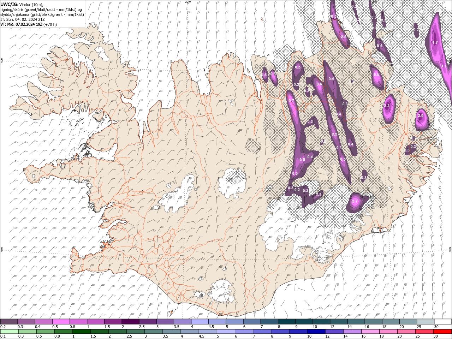
Task: Pick the white snow swatch labeled 30
Action: click(443, 322)
